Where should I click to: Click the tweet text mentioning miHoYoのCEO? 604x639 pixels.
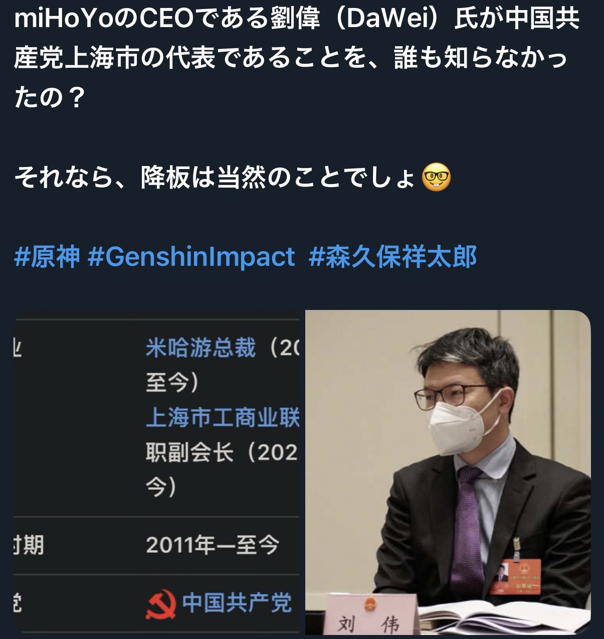click(x=297, y=58)
